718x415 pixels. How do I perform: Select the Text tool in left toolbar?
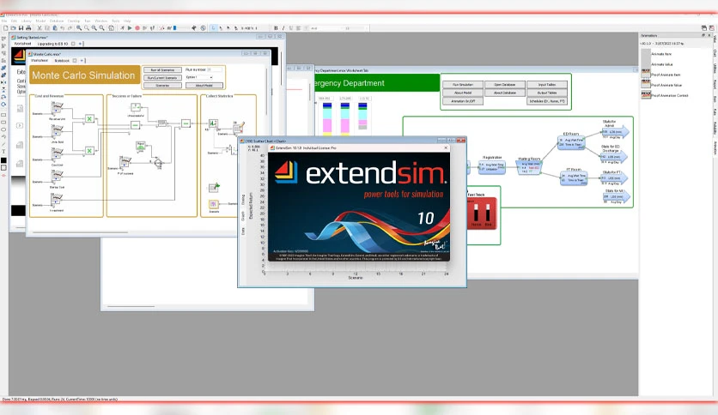(3, 151)
